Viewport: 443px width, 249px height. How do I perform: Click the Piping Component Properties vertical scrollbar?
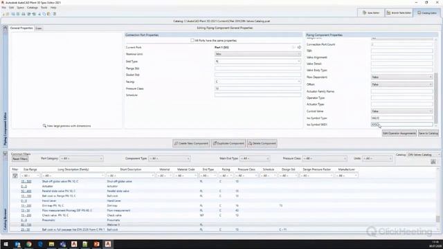click(x=435, y=98)
